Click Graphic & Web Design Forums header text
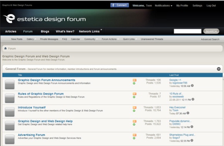 click(x=17, y=5)
